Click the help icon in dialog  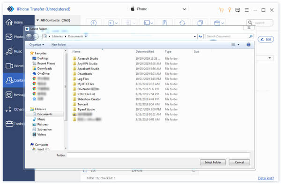(248, 44)
